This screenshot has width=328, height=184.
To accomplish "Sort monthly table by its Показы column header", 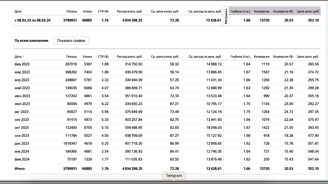I will coord(71,56).
